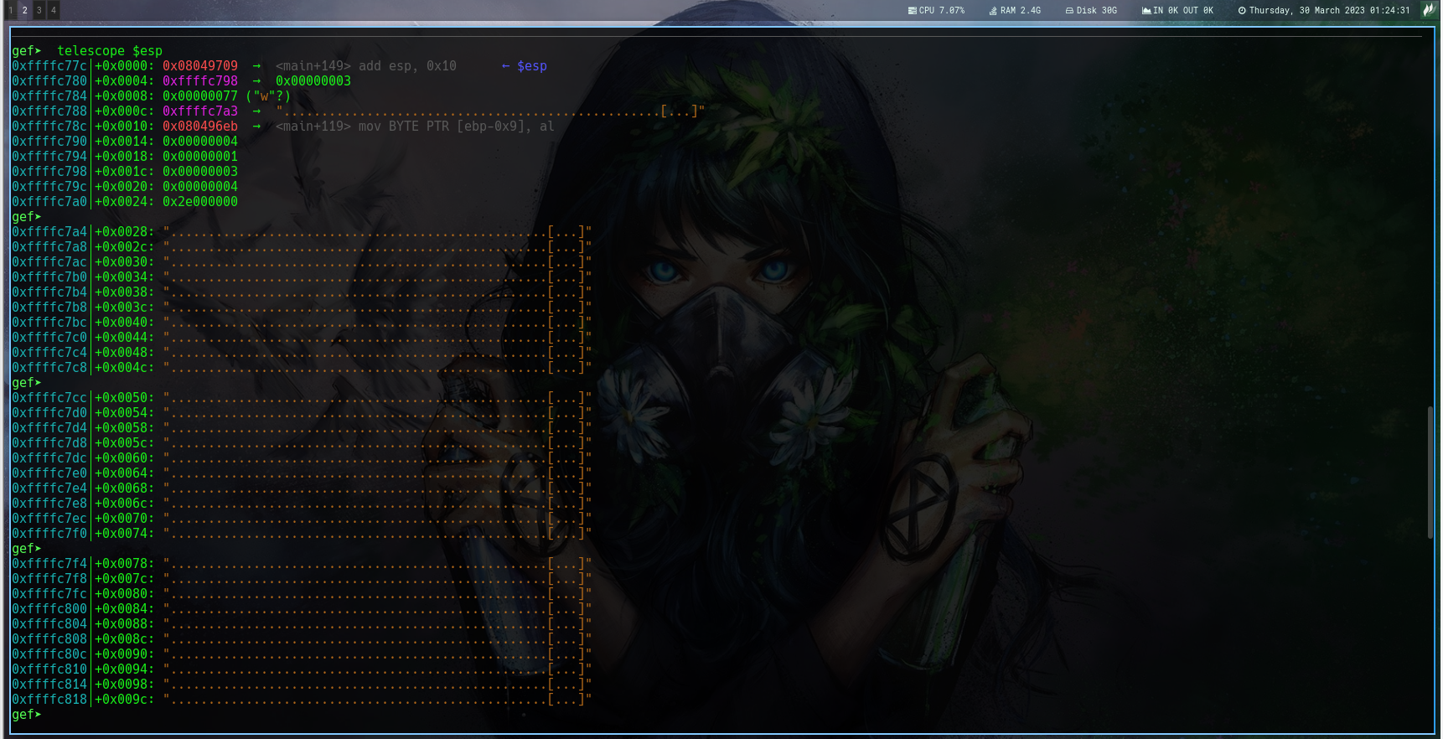Switch to workspace 4 in the top bar
The height and width of the screenshot is (739, 1443).
[x=53, y=10]
